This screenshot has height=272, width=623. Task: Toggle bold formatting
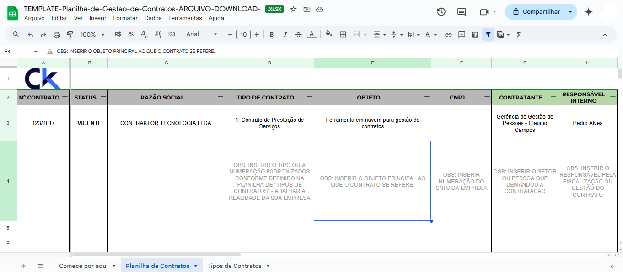(x=272, y=35)
